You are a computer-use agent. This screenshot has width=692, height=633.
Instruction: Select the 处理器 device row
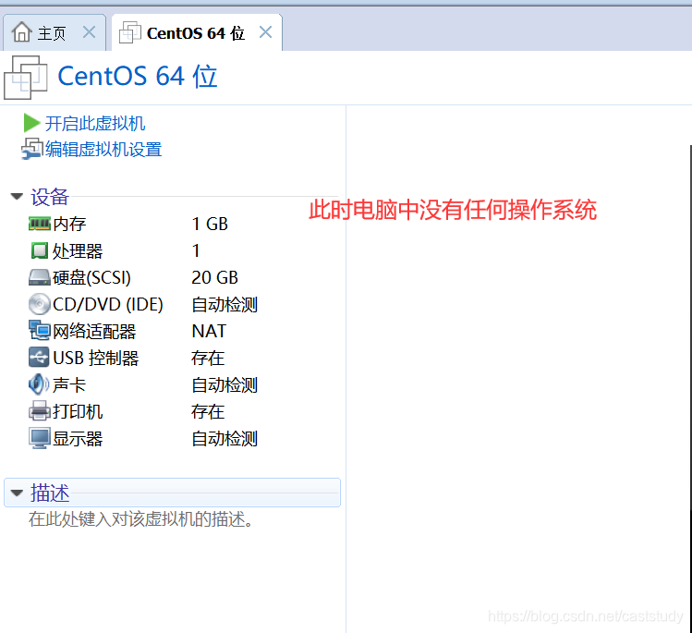tap(143, 250)
